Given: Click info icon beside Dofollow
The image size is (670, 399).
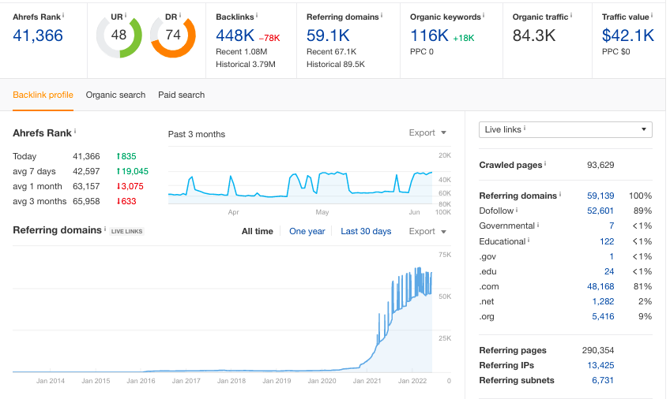Looking at the screenshot, I should click(517, 210).
